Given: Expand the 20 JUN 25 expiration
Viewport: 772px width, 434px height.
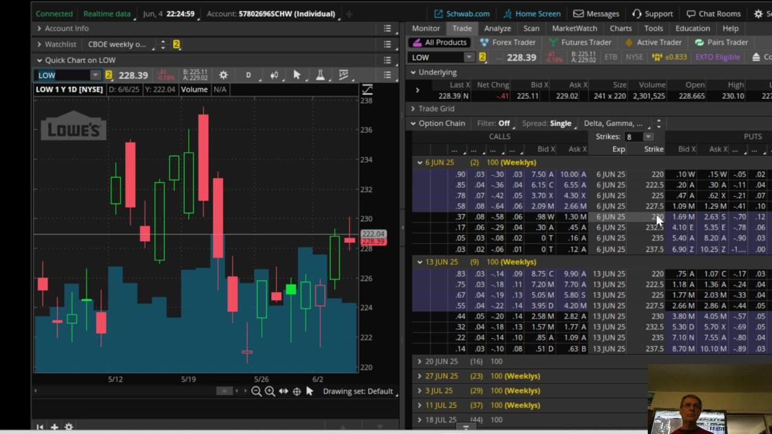Looking at the screenshot, I should [420, 361].
